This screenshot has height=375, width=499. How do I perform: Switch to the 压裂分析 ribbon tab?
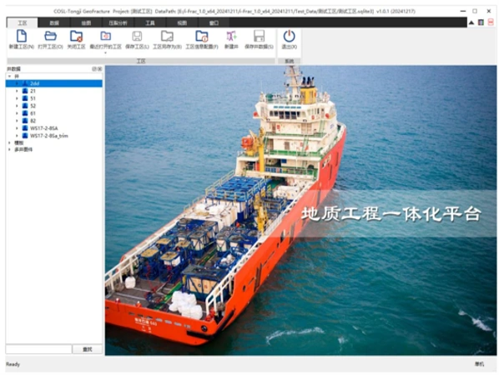(118, 22)
